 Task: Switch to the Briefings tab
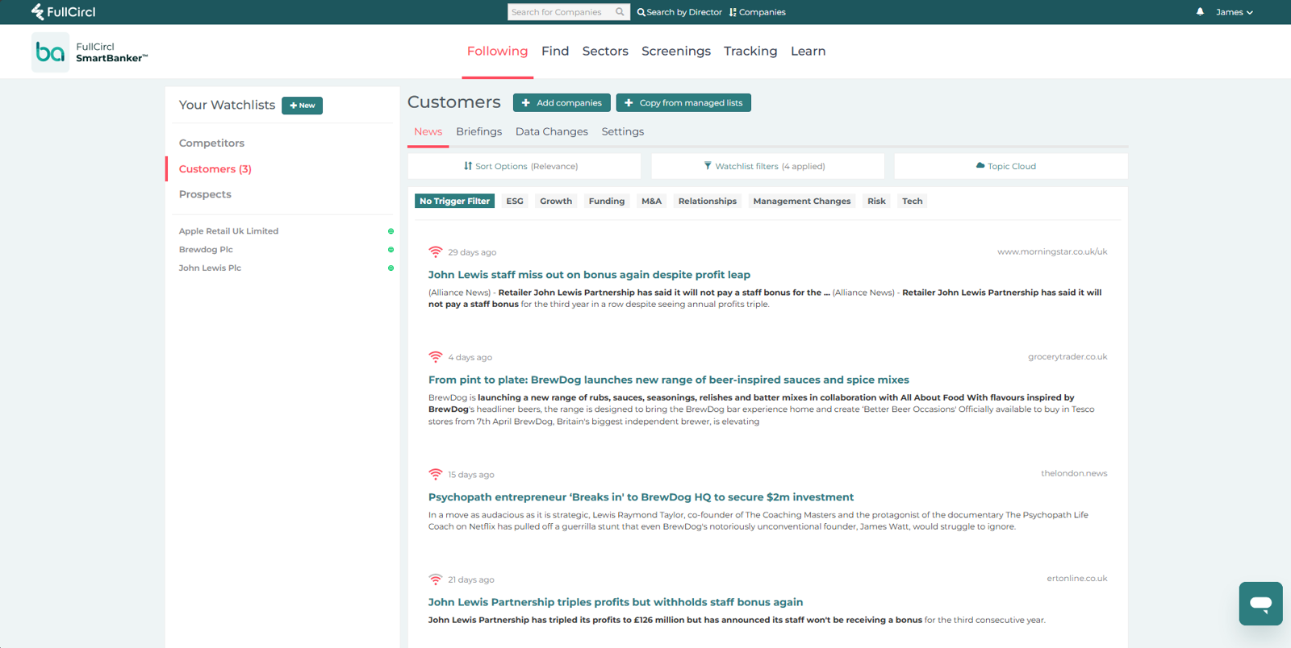pos(478,132)
